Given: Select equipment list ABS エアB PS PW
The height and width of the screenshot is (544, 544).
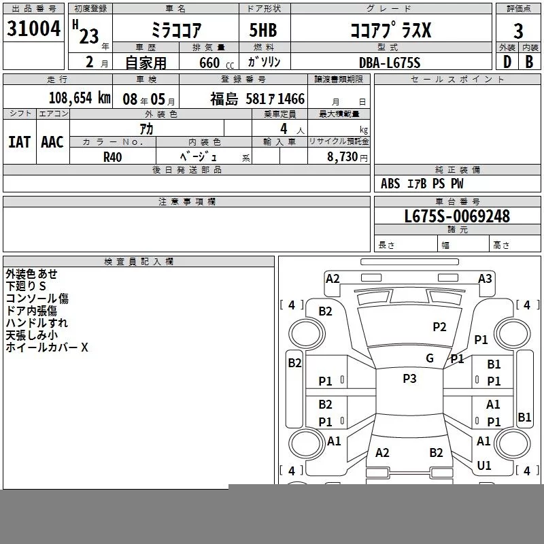Looking at the screenshot, I should tap(422, 184).
